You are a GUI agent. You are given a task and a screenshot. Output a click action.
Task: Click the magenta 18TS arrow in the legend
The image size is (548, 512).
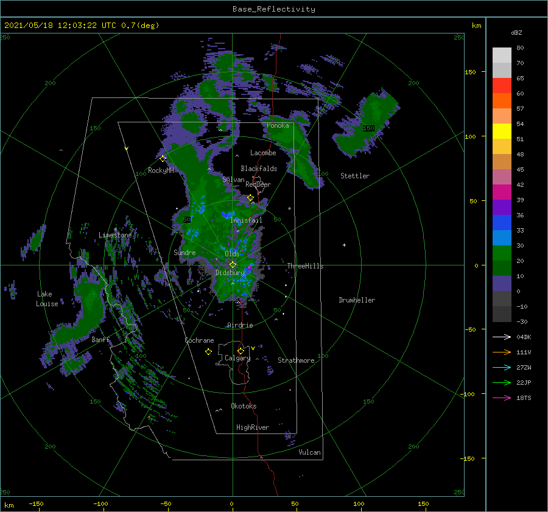pyautogui.click(x=502, y=398)
